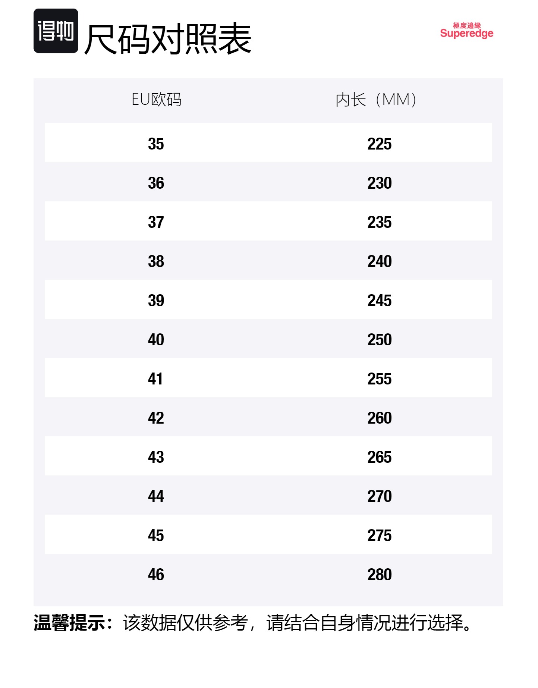Image resolution: width=538 pixels, height=688 pixels.
Task: Click the 235 length cell
Action: pyautogui.click(x=380, y=222)
